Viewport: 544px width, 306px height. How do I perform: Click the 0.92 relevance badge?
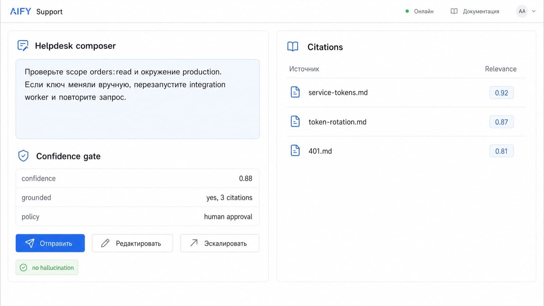[502, 92]
